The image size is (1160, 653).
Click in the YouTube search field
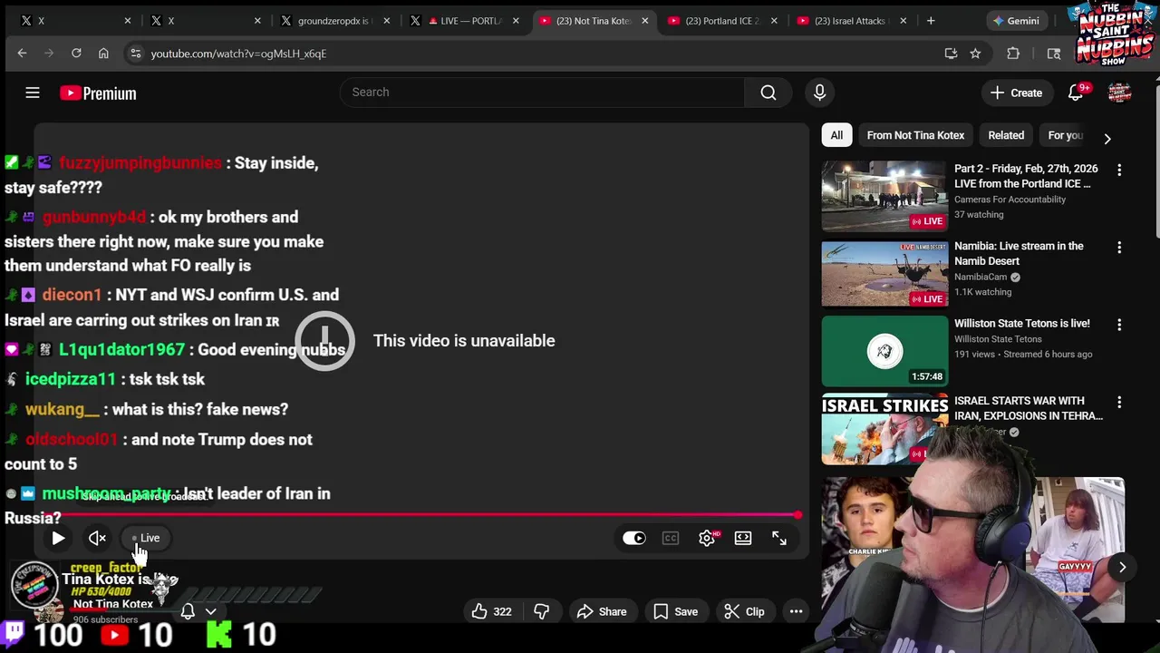(x=542, y=93)
